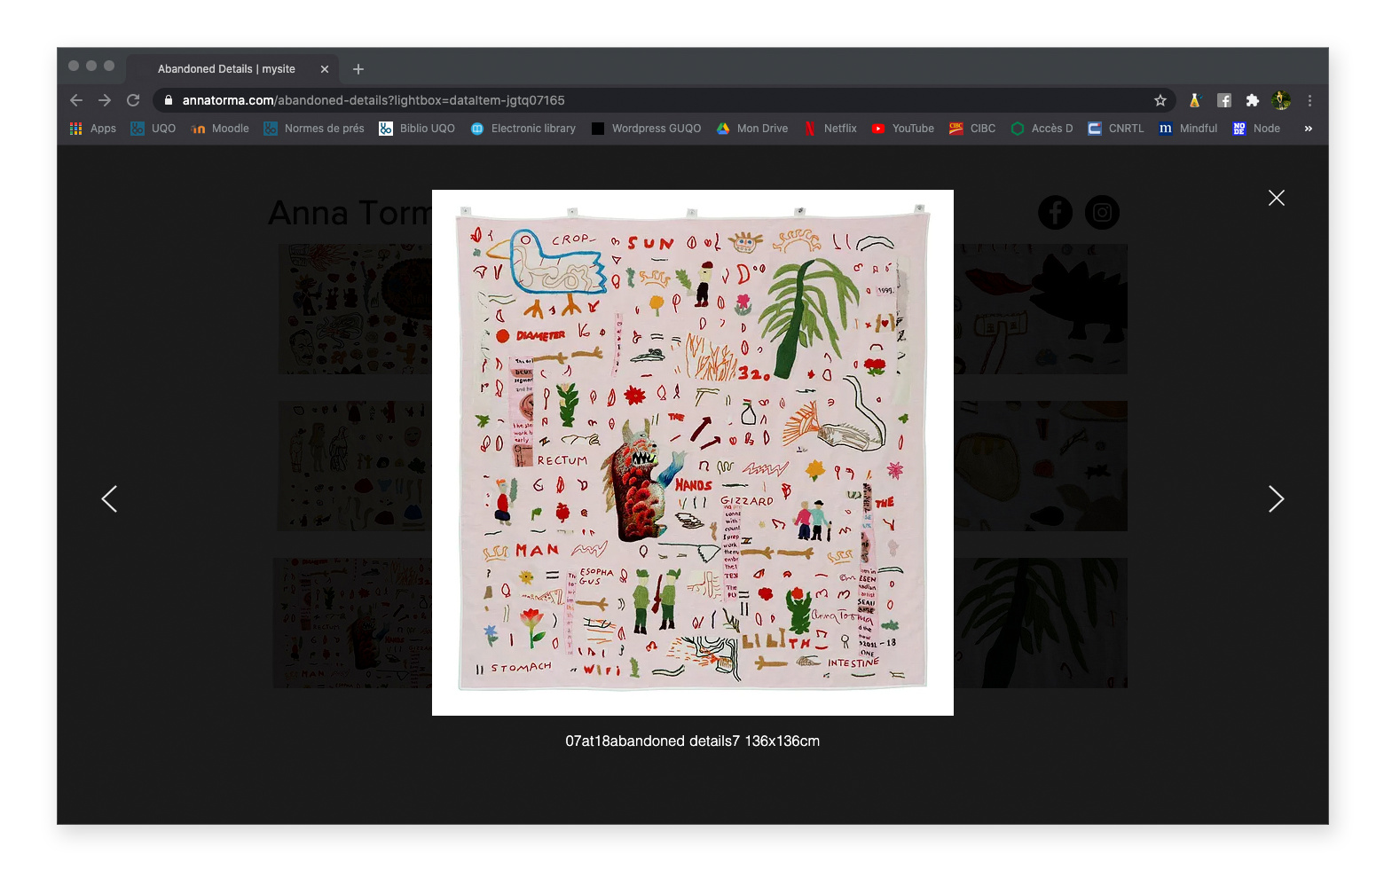Close the lightbox with the X icon
This screenshot has height=878, width=1384.
pos(1276,198)
